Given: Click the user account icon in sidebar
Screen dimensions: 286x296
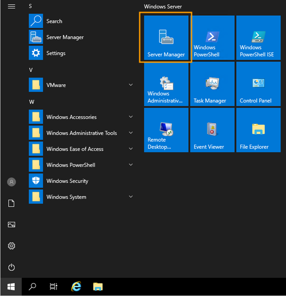Looking at the screenshot, I should tap(11, 182).
